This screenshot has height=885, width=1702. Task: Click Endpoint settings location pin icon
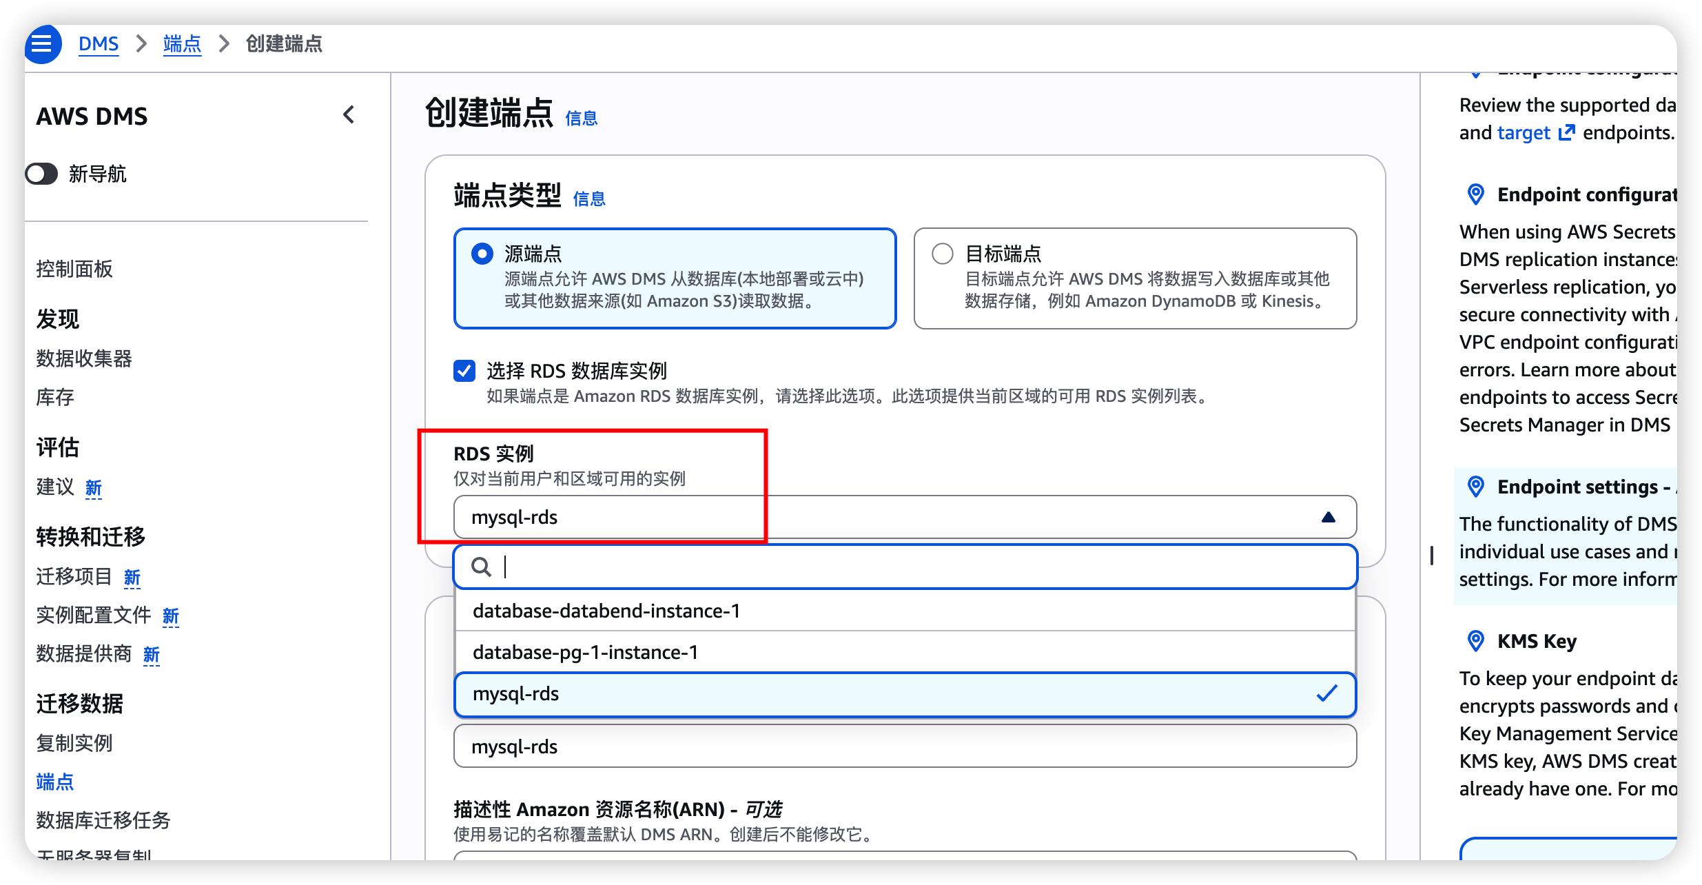1475,487
